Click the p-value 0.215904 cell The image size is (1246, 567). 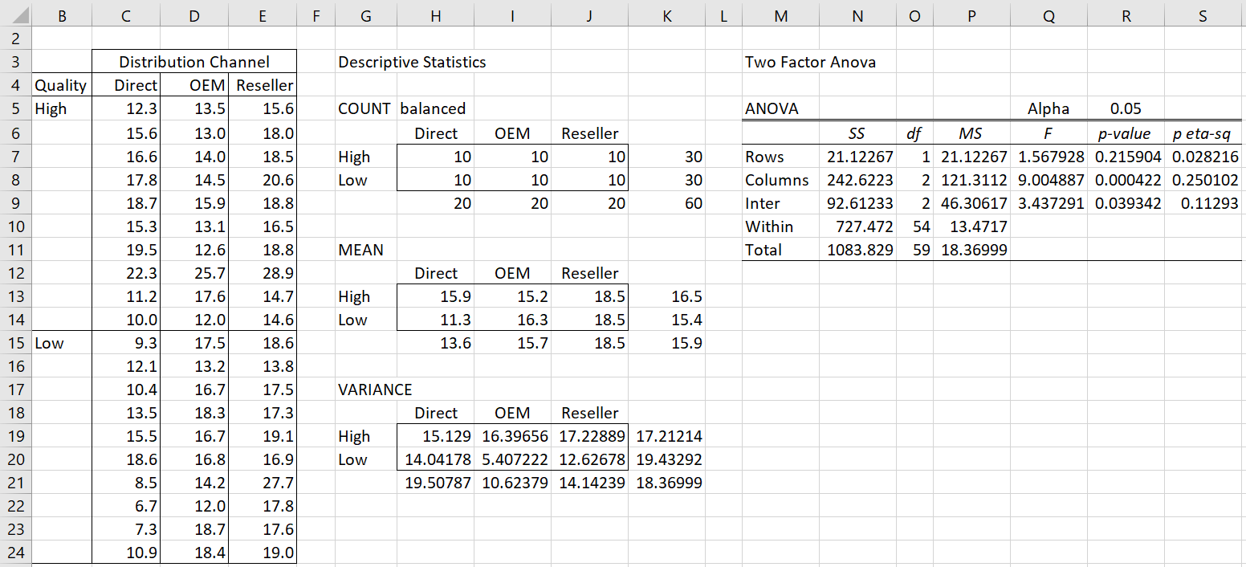[x=1126, y=157]
